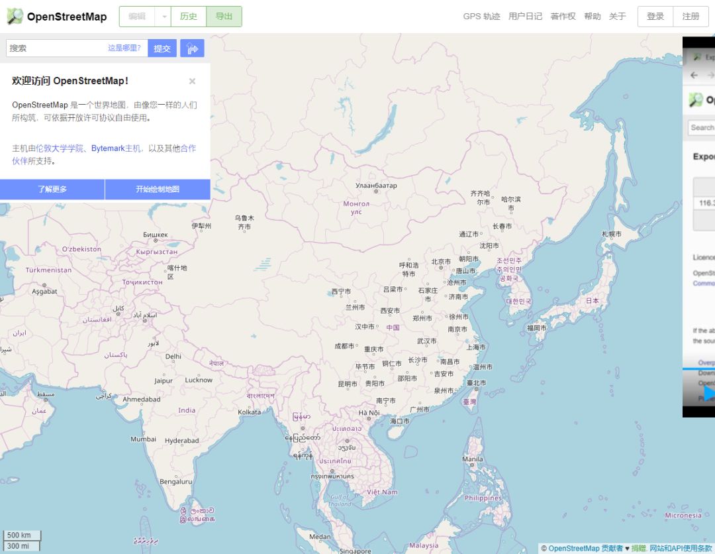Click the 注册 sign up button
Viewport: 715px width, 554px height.
[x=691, y=17]
